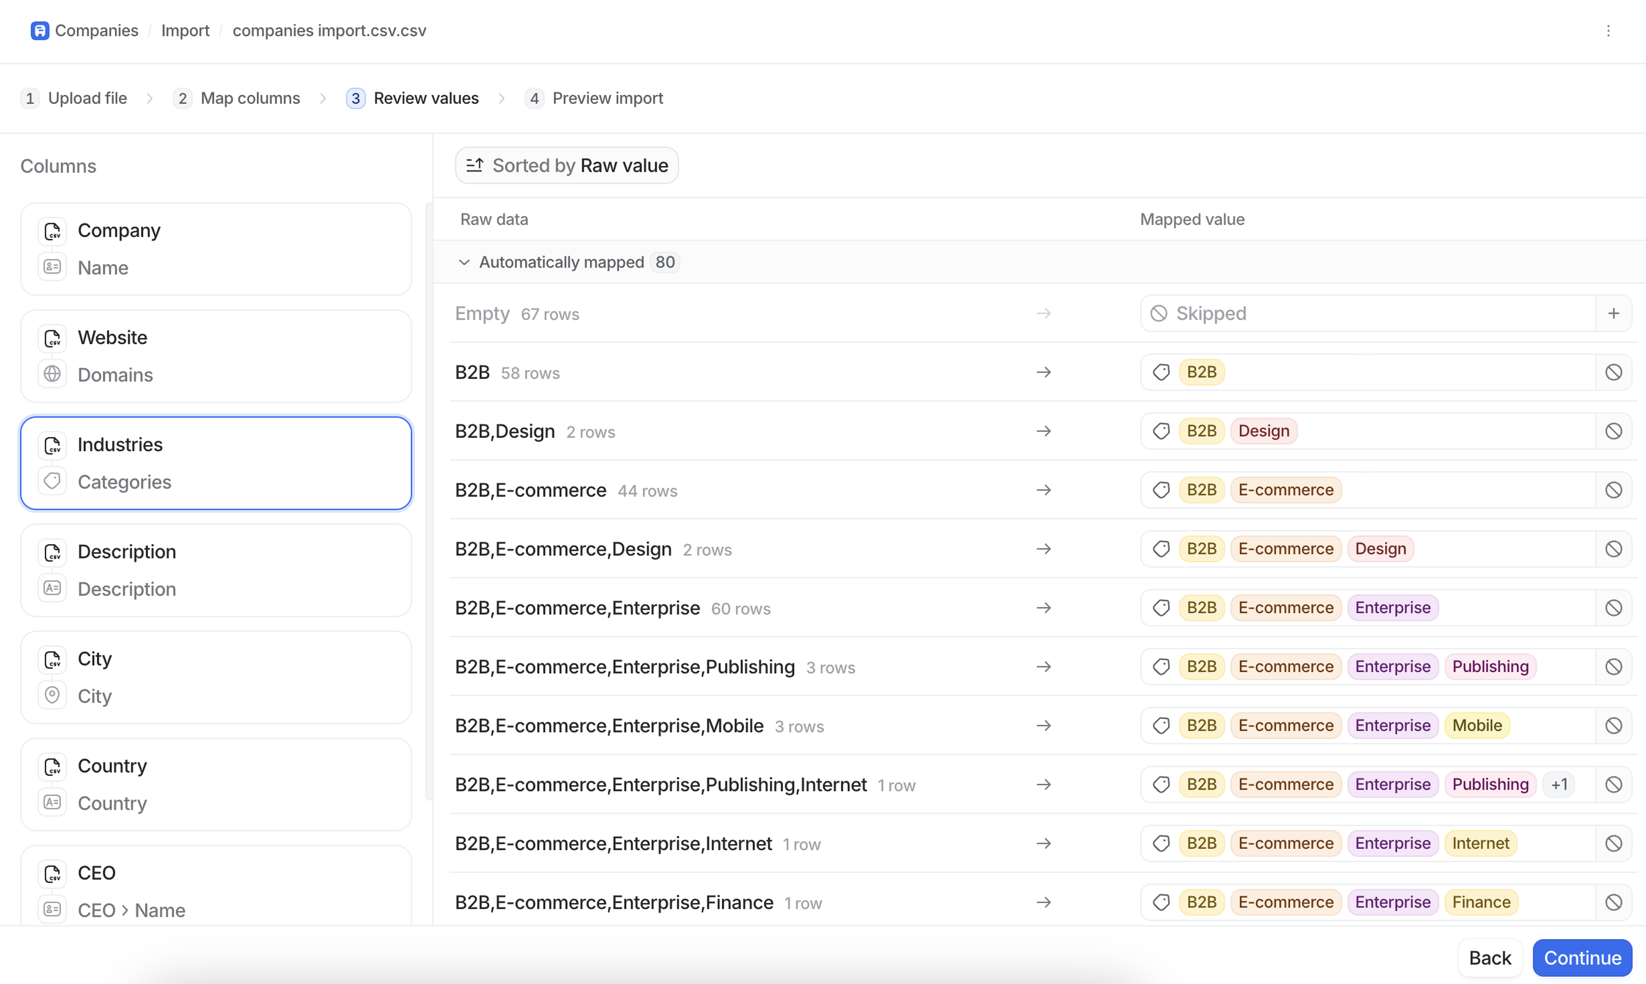Open the Preview import step

click(x=607, y=98)
